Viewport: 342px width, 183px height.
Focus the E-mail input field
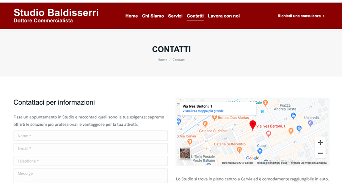click(x=91, y=148)
